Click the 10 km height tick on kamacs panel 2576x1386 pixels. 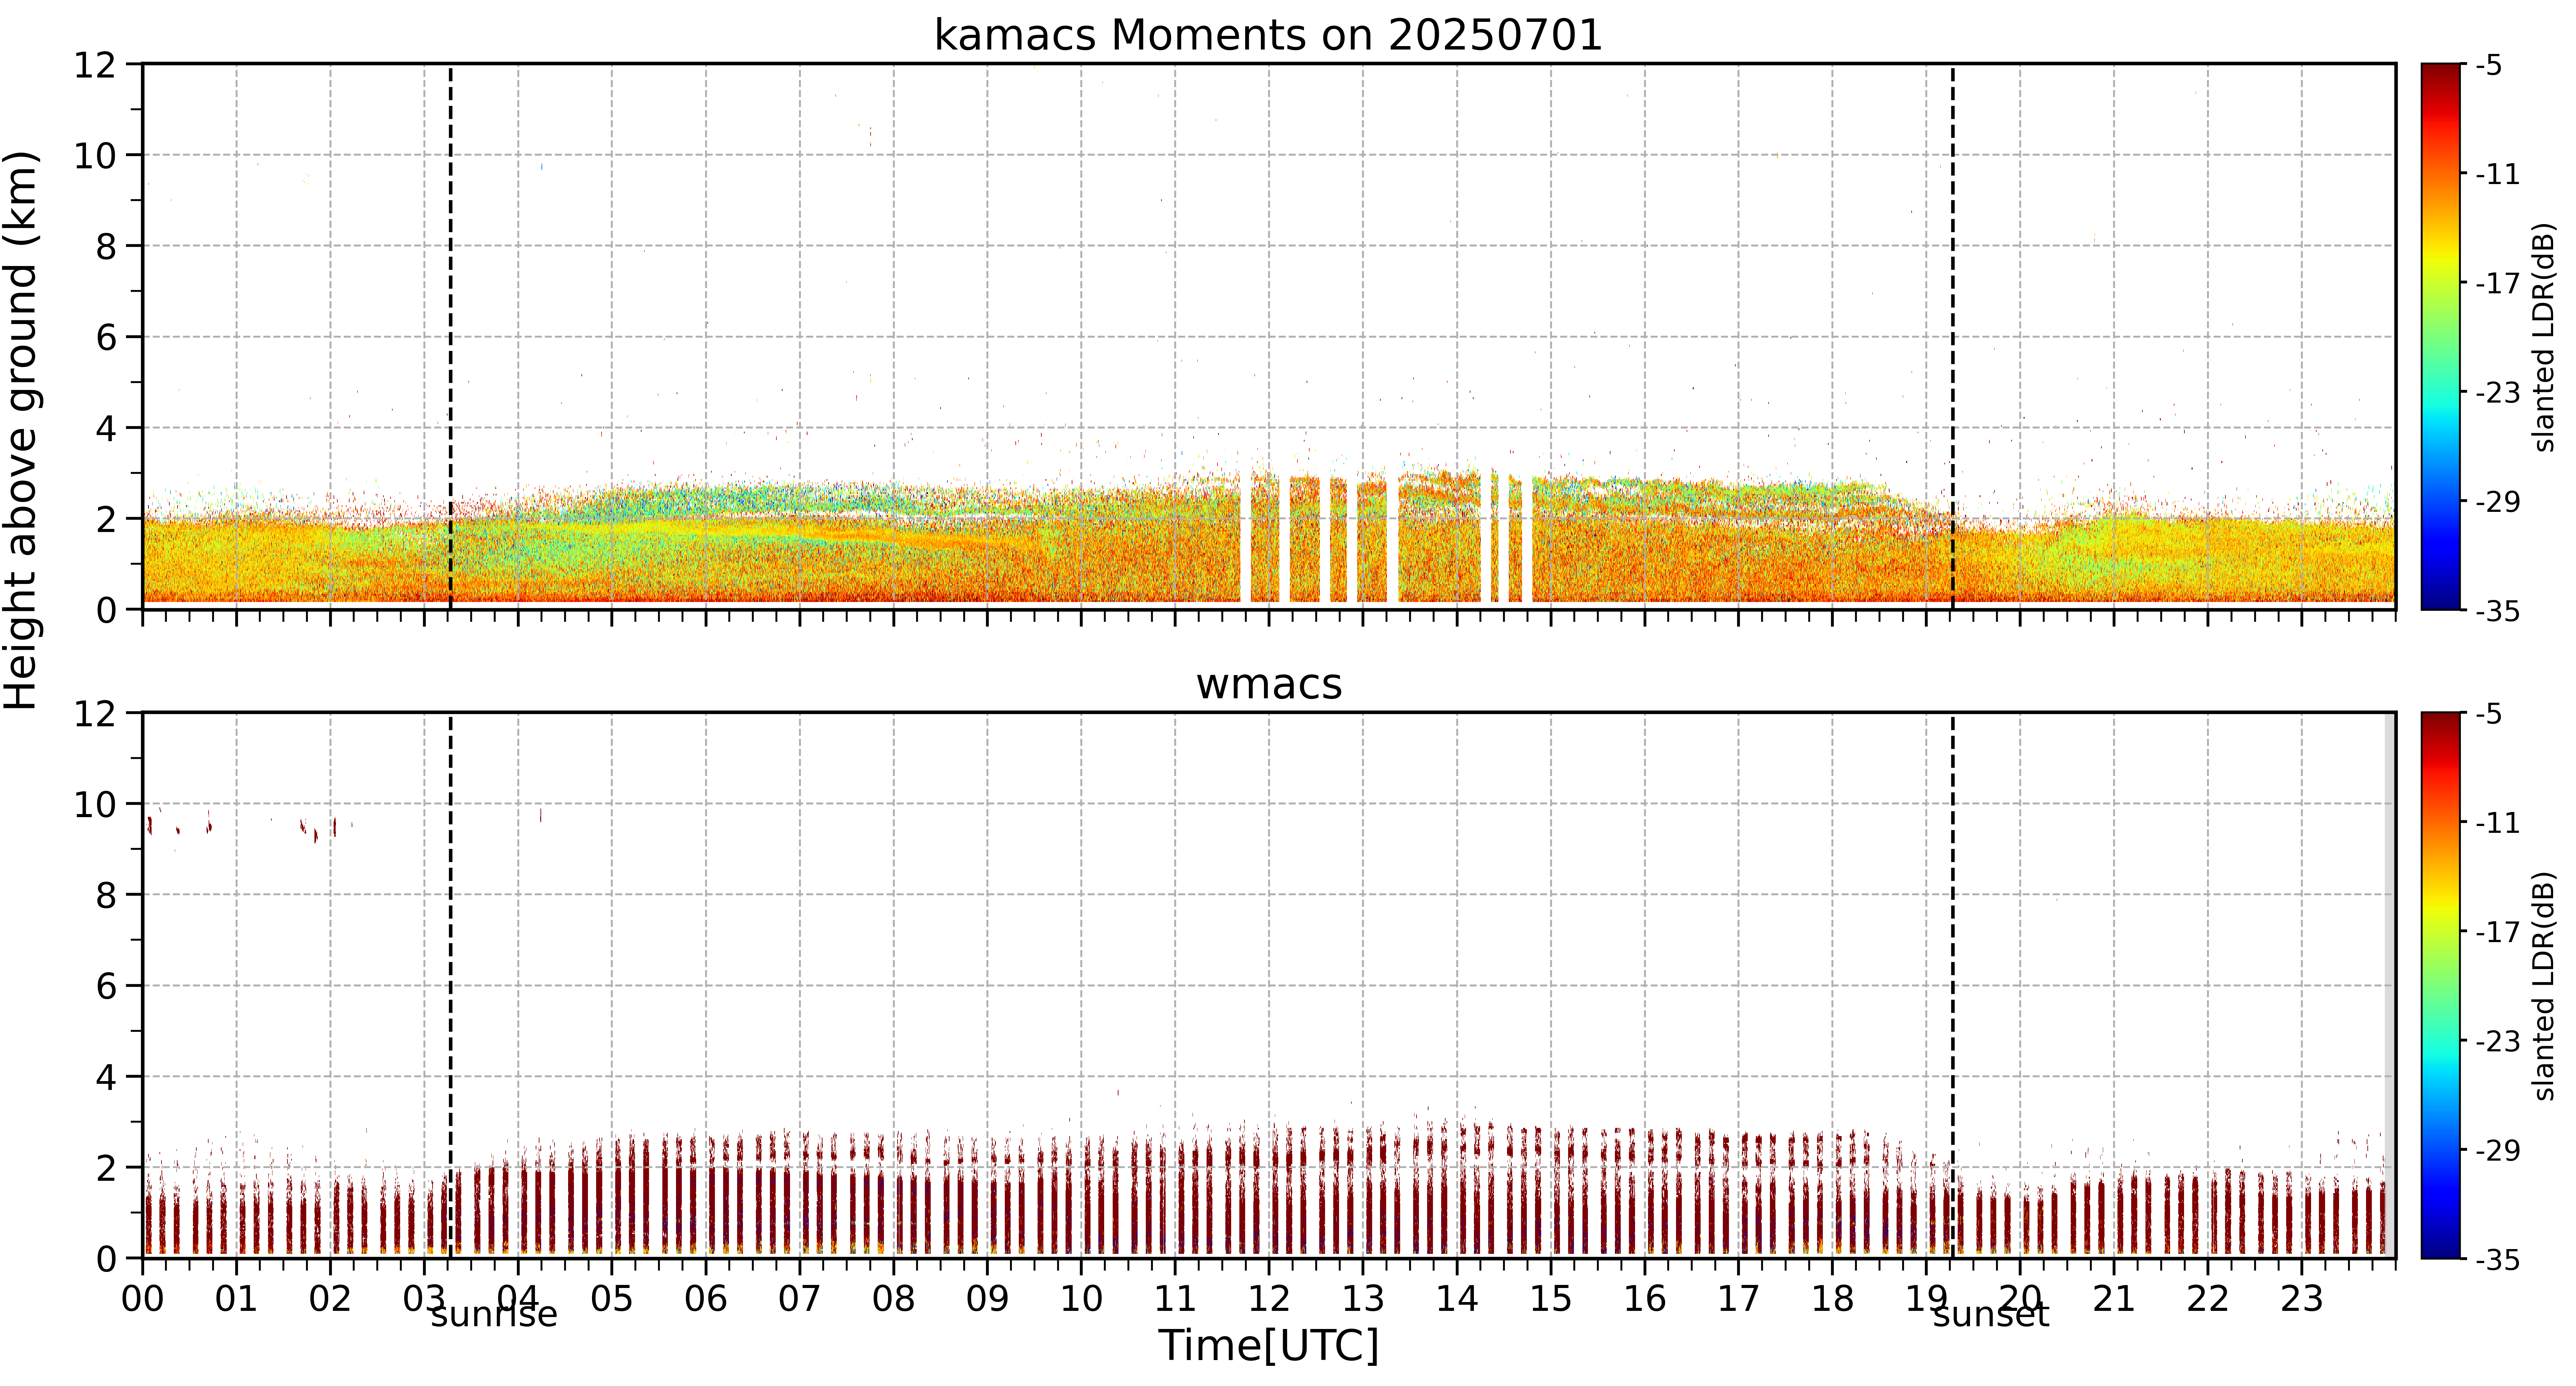(x=95, y=156)
